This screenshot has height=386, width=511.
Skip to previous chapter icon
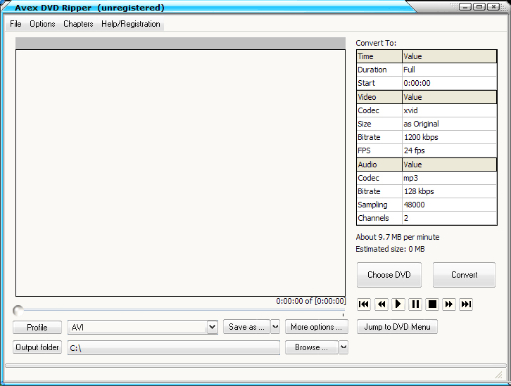364,304
